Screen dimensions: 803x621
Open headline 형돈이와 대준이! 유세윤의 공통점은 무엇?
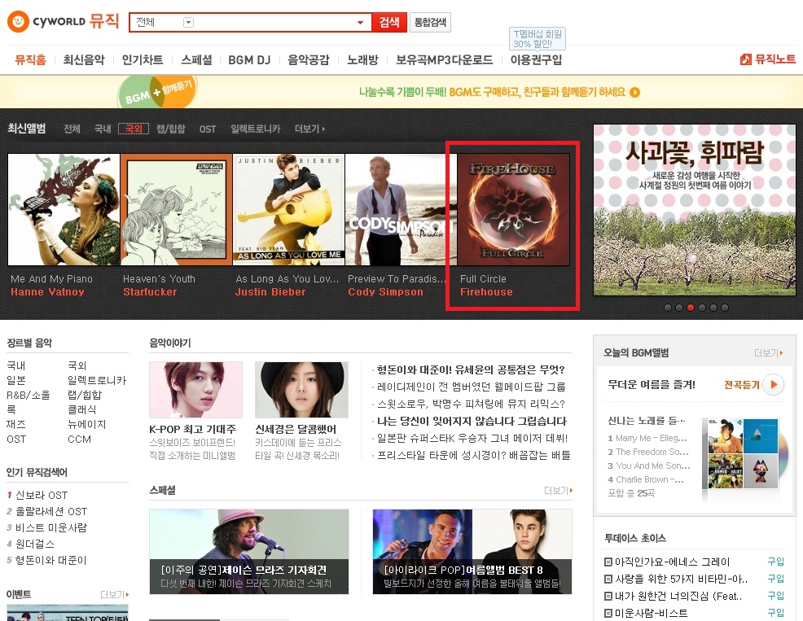[x=471, y=370]
